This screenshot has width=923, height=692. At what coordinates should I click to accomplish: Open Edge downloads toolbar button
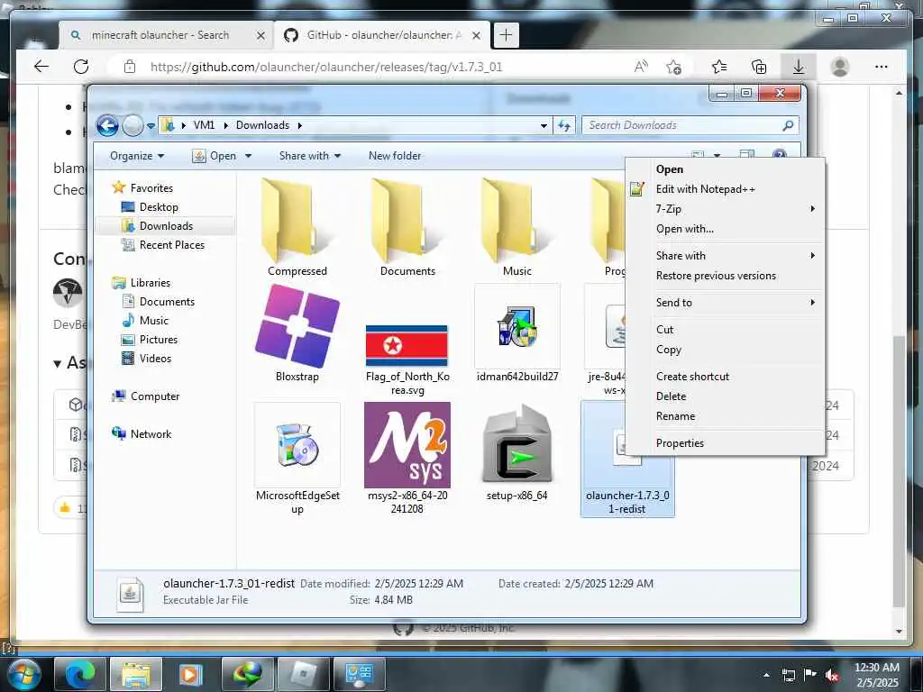click(799, 67)
